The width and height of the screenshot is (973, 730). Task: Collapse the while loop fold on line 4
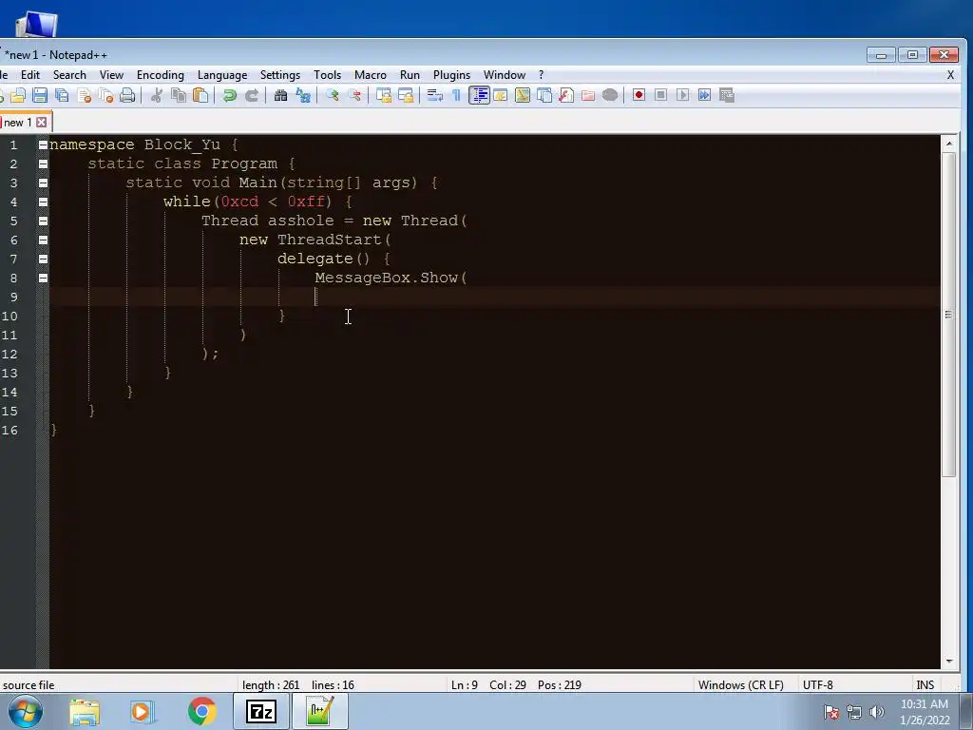(x=43, y=202)
